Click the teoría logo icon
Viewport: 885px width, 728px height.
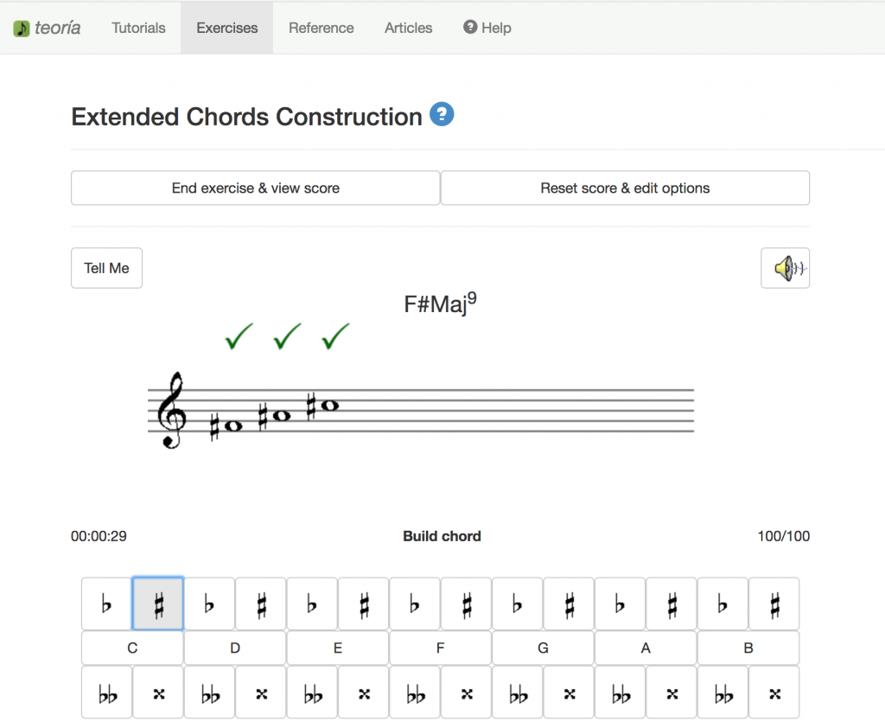22,29
